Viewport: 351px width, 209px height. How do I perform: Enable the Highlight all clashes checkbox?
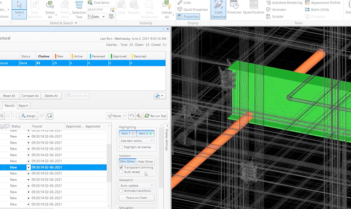coord(121,147)
